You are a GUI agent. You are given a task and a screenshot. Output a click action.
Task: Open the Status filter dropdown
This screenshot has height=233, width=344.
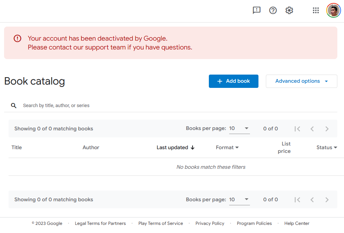pos(327,148)
